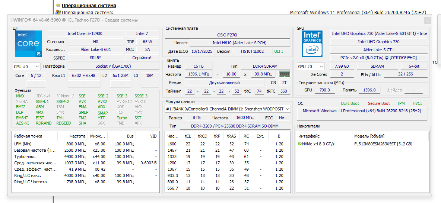The width and height of the screenshot is (441, 203).
Task: Click the Secure Boot status indicator
Action: pyautogui.click(x=379, y=103)
